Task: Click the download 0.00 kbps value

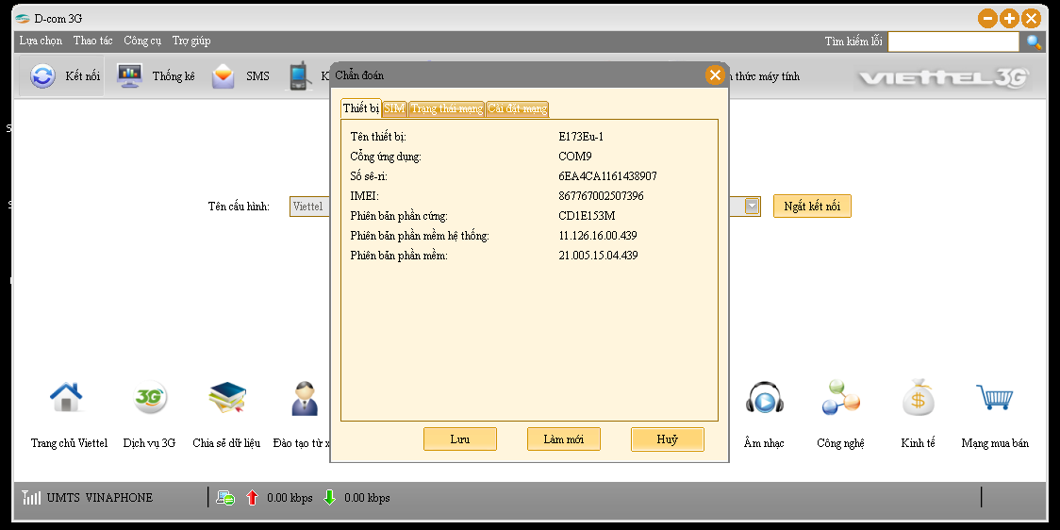Action: (367, 498)
